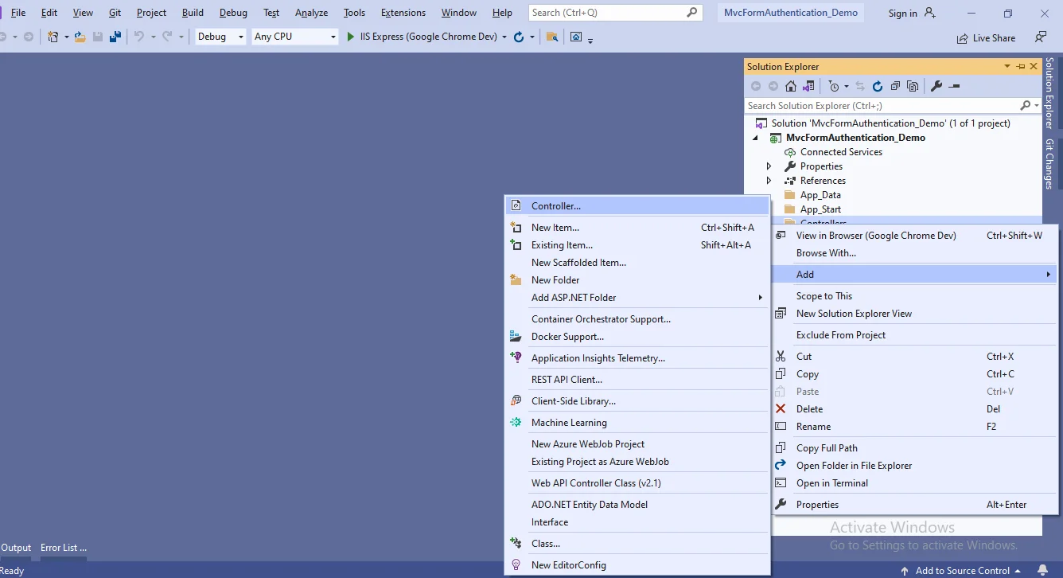The width and height of the screenshot is (1063, 578).
Task: Click the Live Share button
Action: 986,37
